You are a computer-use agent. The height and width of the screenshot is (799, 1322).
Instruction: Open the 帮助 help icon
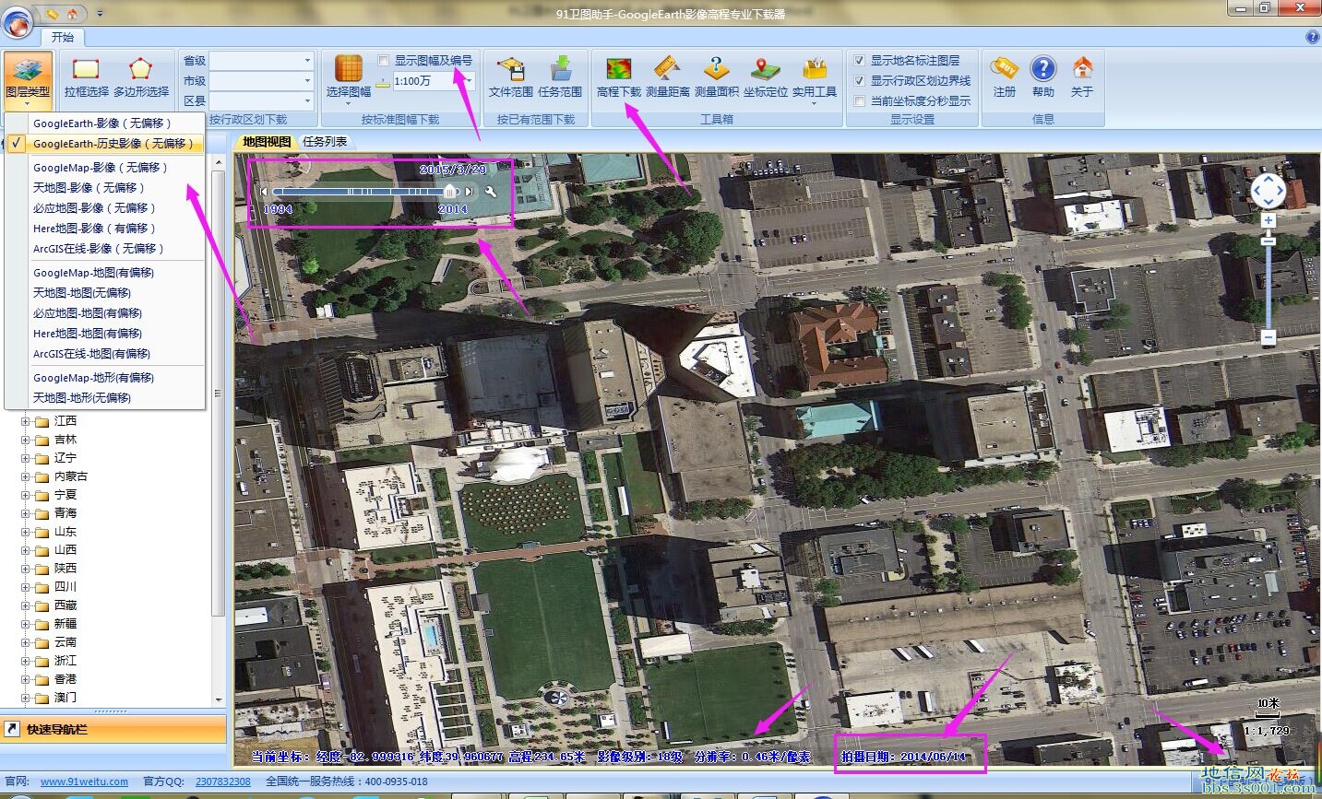point(1043,69)
